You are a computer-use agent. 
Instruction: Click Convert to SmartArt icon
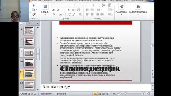point(110,14)
